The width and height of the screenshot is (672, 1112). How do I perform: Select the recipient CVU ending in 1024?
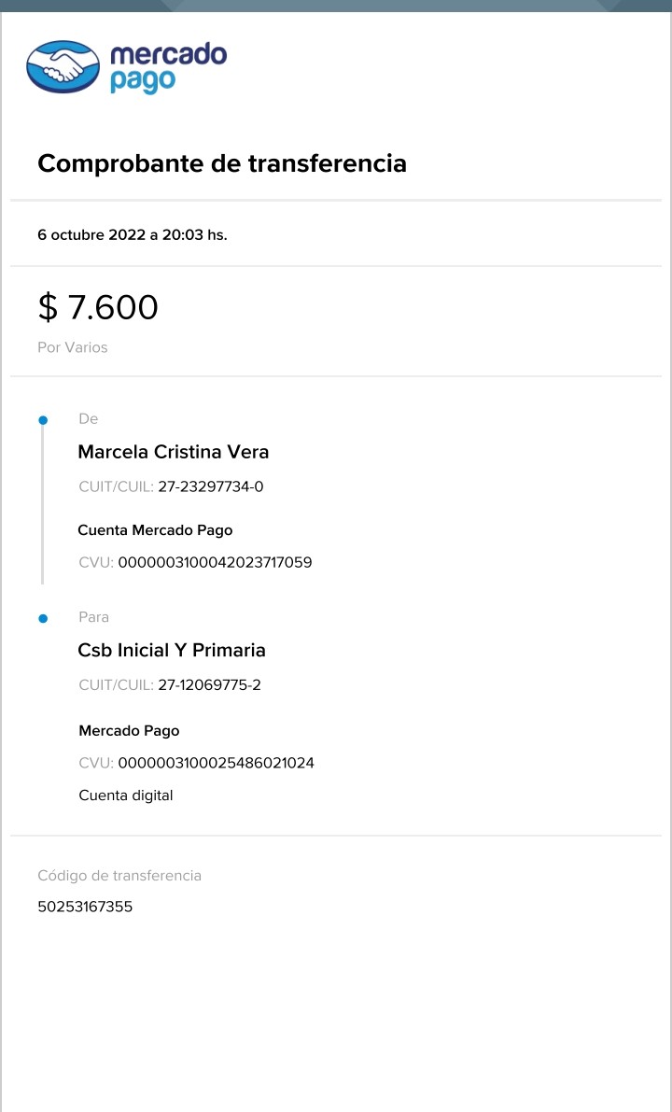[x=216, y=763]
